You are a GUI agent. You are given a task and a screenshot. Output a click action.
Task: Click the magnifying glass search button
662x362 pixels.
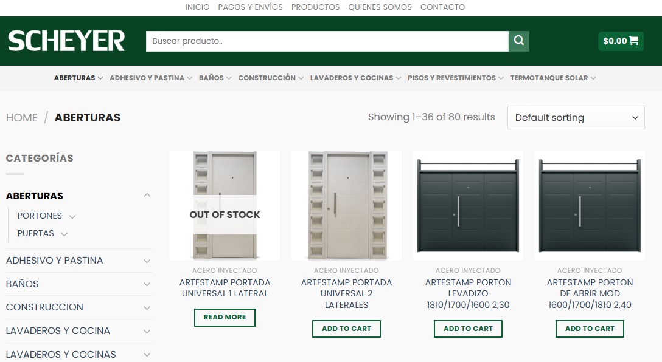518,41
